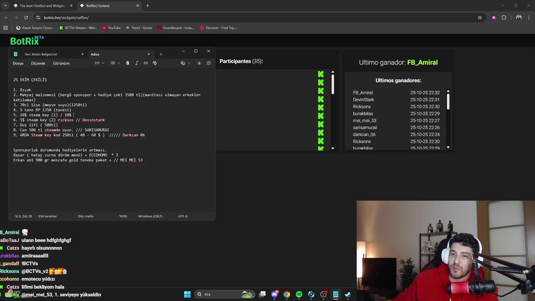Open 'Soundboard - Insta...' bookmark

176,28
